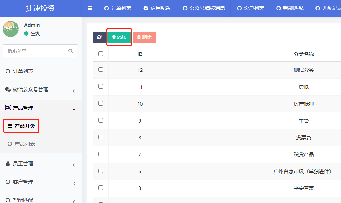Click ID cell 3

[x=140, y=188]
